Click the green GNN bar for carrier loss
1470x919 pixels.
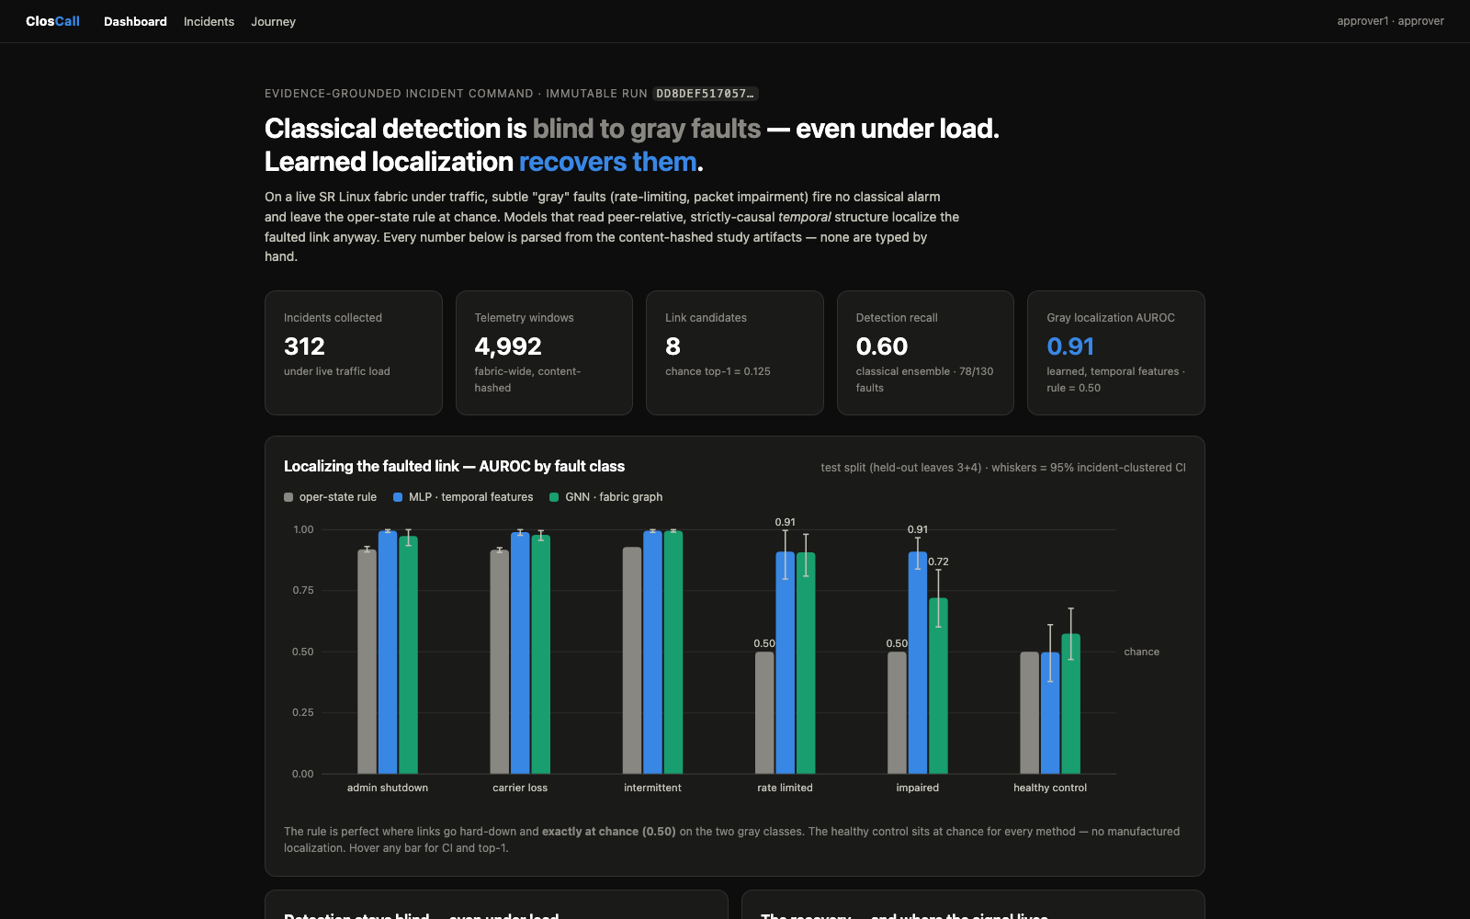pos(541,654)
